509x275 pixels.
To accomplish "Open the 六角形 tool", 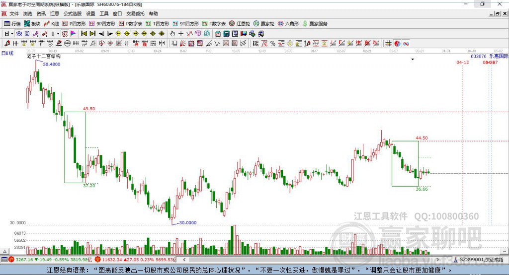I will coord(288,24).
